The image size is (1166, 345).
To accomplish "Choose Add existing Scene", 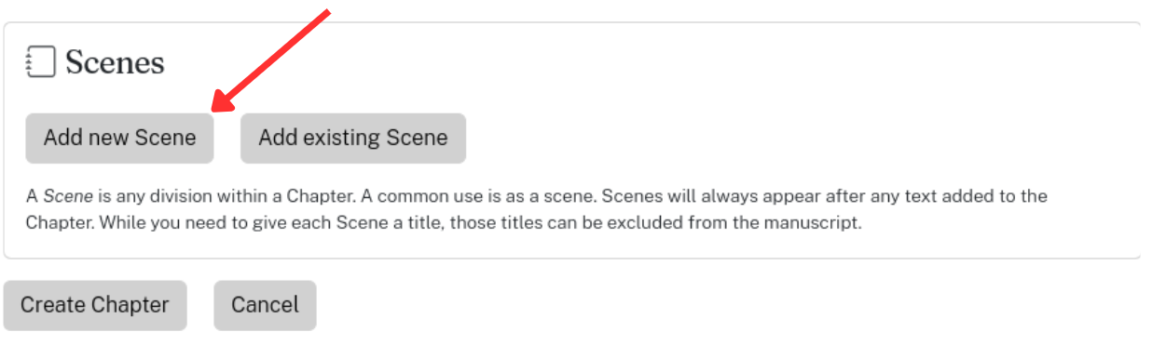I will point(353,139).
